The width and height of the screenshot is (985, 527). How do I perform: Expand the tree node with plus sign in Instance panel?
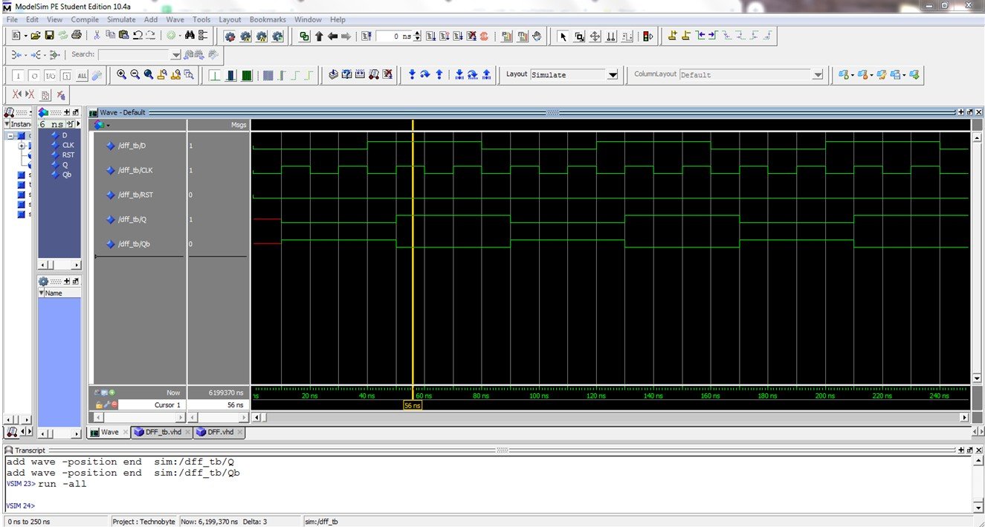coord(22,146)
